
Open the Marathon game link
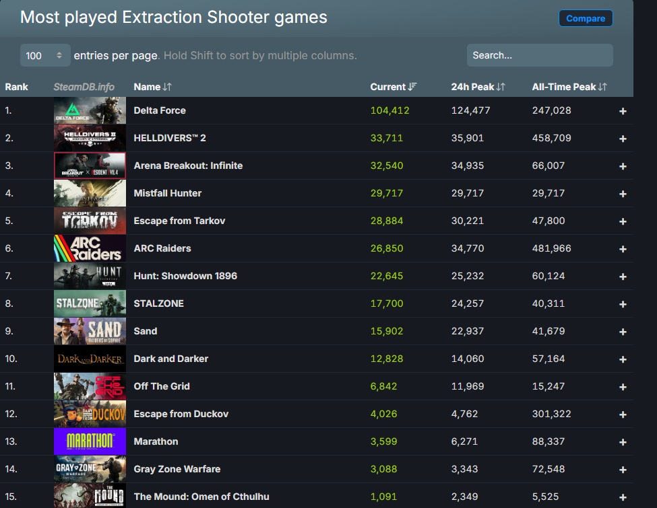click(156, 442)
